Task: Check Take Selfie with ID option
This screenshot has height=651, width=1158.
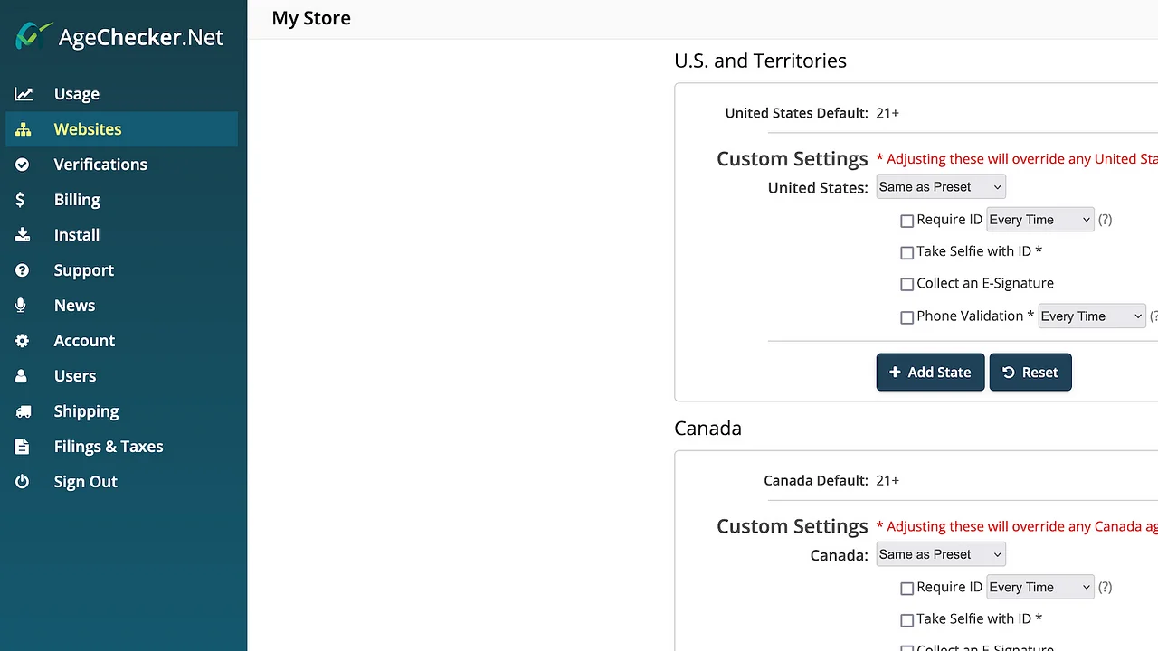Action: [x=907, y=252]
